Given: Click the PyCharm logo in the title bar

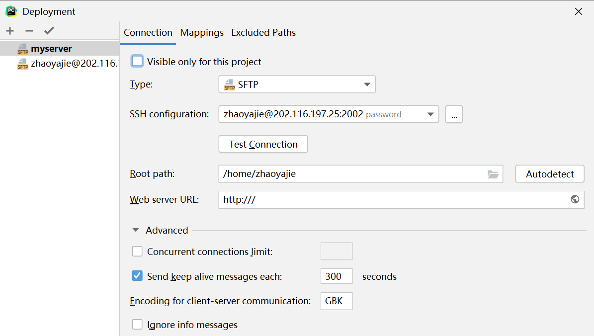Looking at the screenshot, I should (11, 11).
